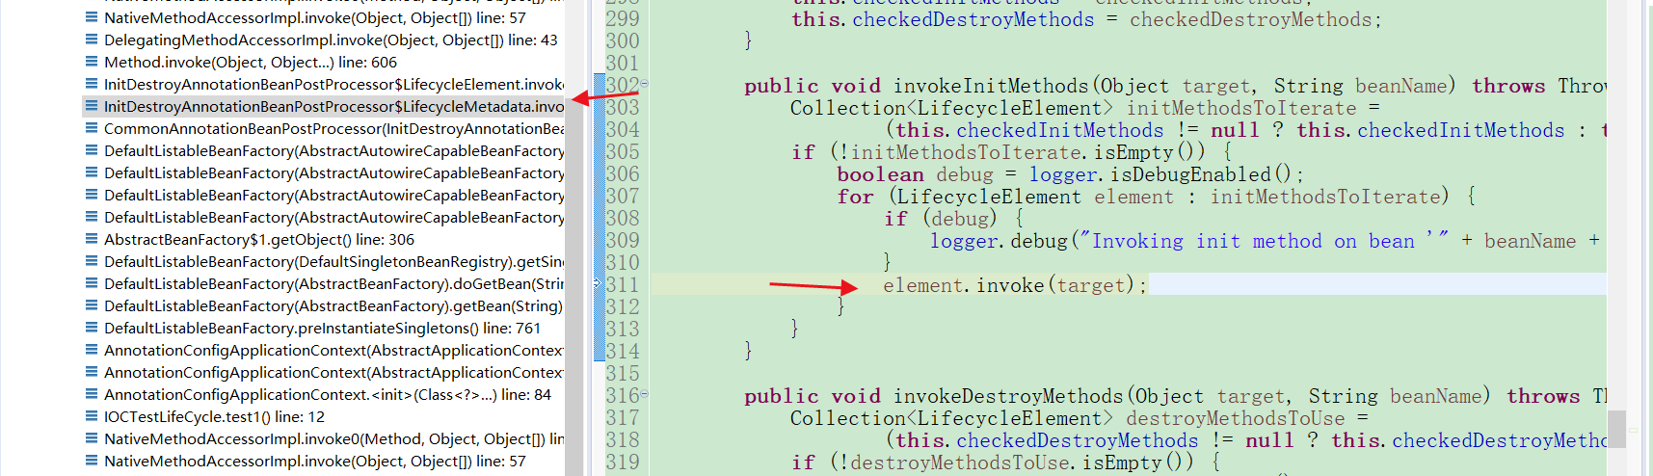1653x476 pixels.
Task: Click line number 315 in the editor ruler
Action: (623, 373)
